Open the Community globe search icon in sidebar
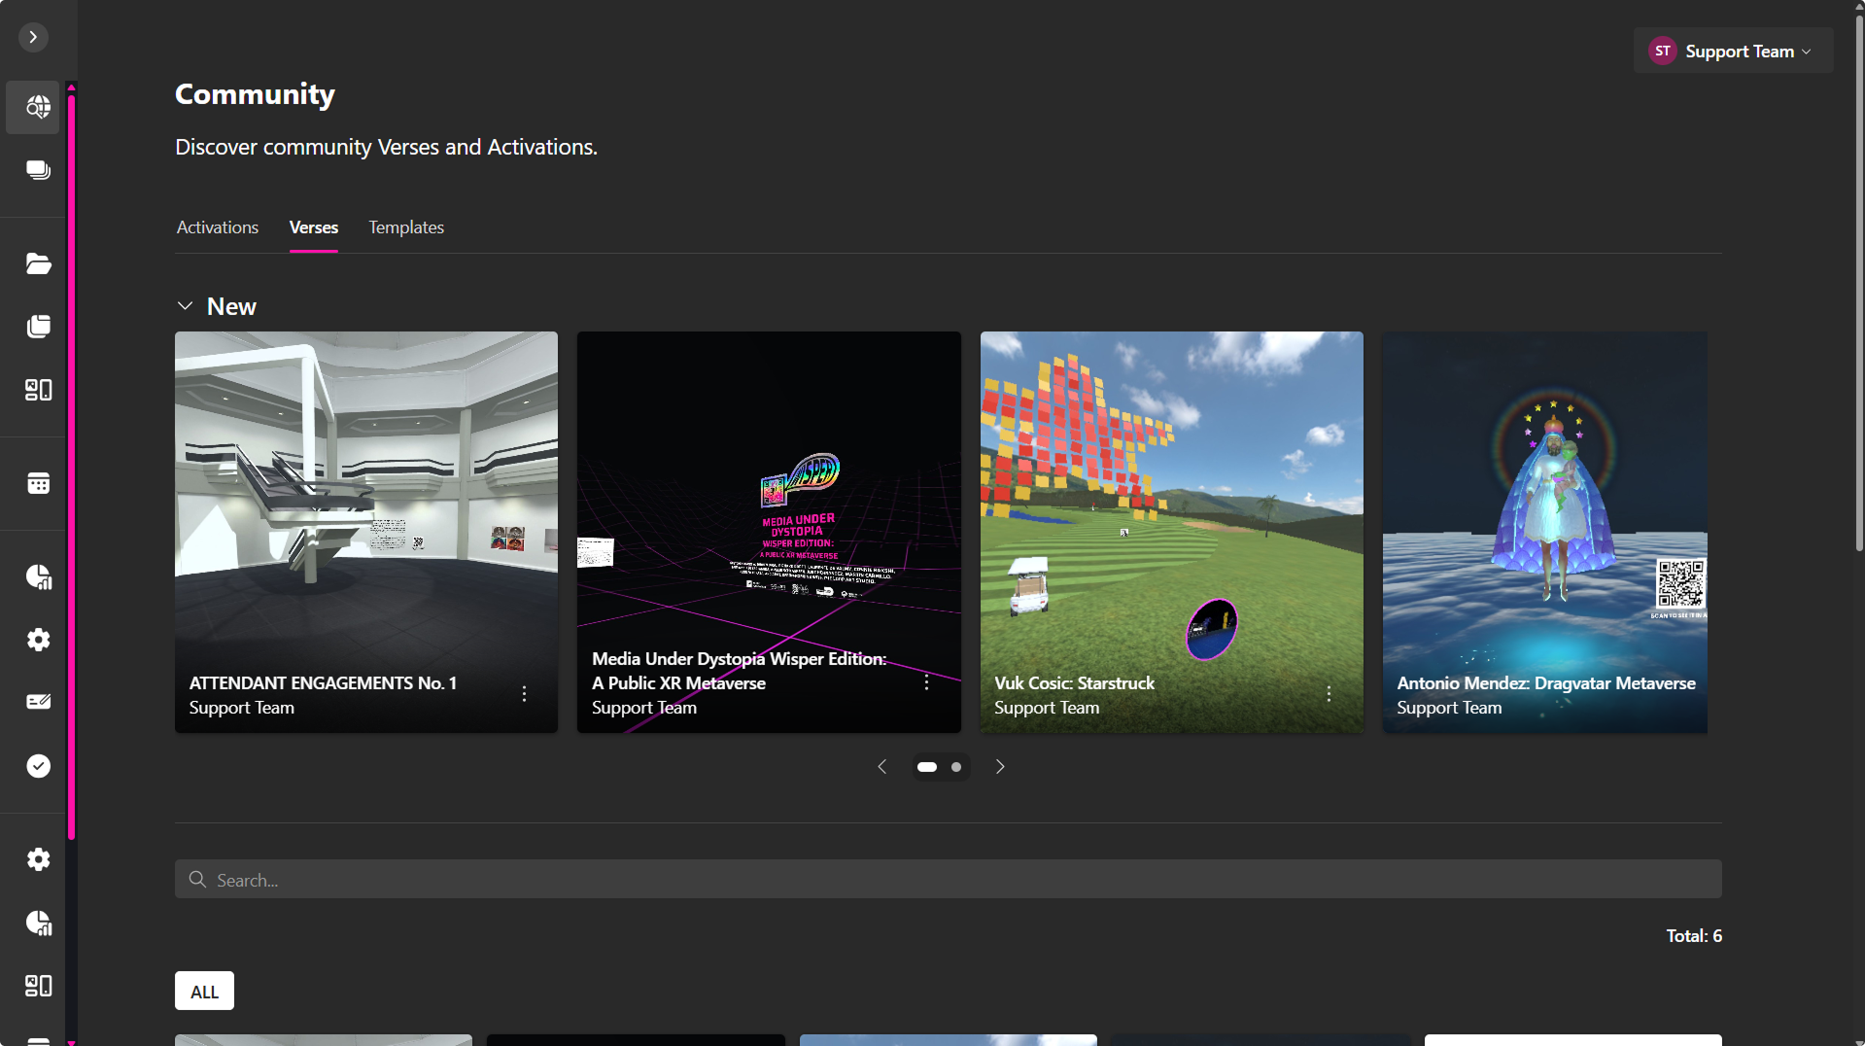1865x1046 pixels. tap(38, 107)
